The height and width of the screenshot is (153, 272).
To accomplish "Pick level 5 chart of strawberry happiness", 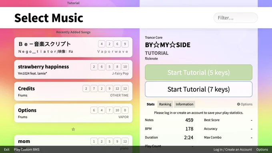I will 110,67.
